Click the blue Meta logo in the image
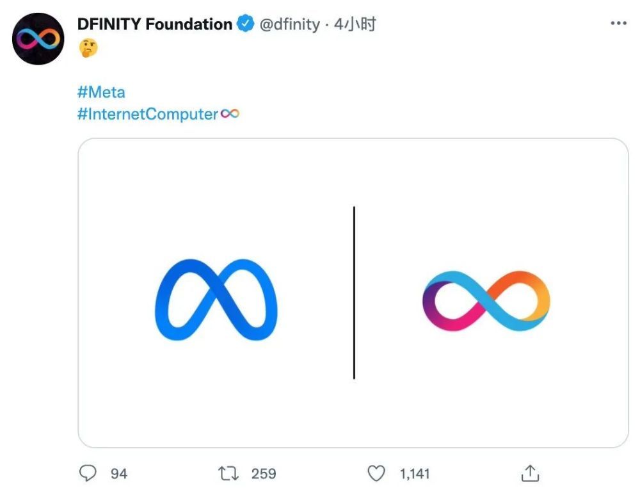This screenshot has height=495, width=640. [x=216, y=299]
